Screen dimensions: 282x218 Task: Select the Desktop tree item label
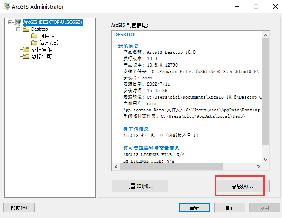point(40,29)
